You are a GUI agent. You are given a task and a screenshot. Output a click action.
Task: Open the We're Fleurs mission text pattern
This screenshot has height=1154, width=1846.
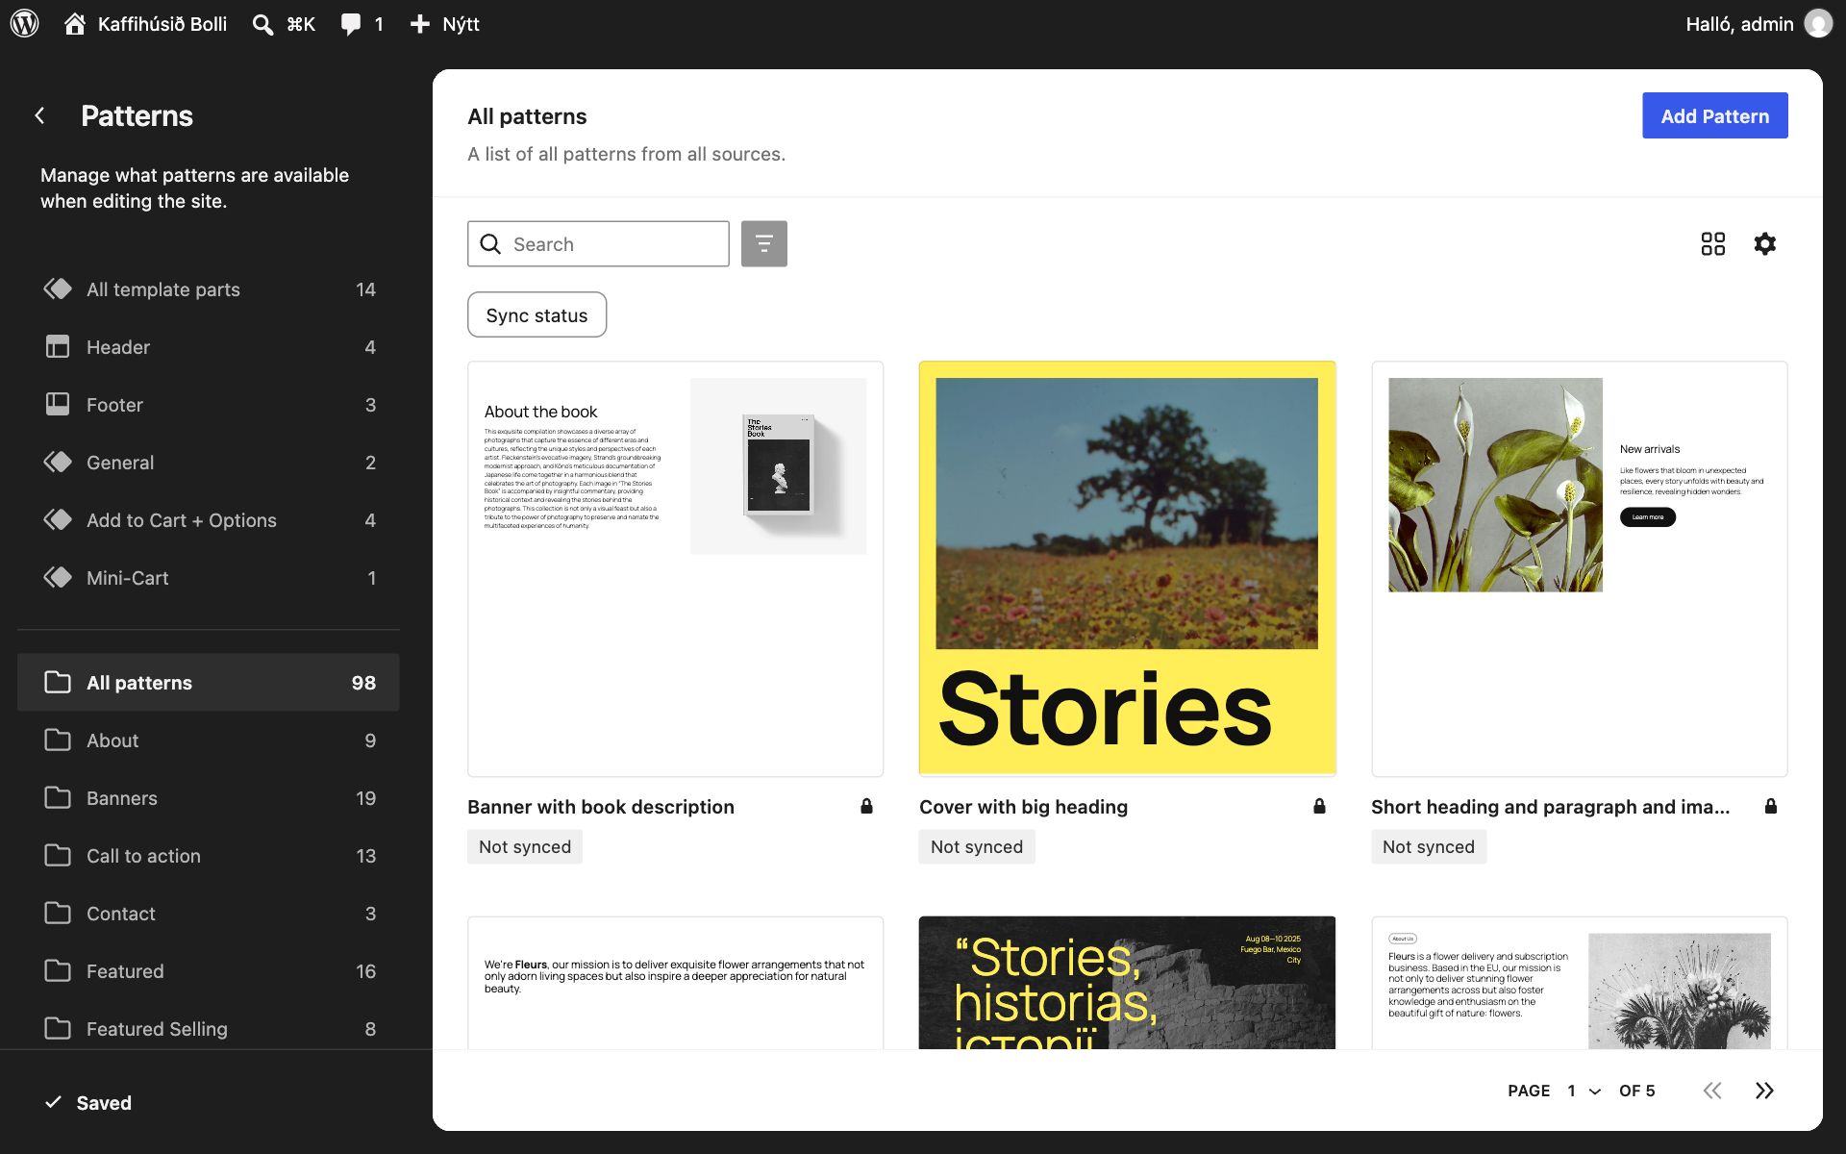[675, 983]
